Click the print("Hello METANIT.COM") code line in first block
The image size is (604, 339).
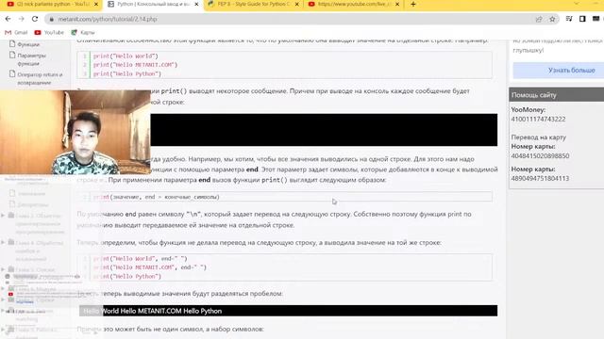click(135, 65)
